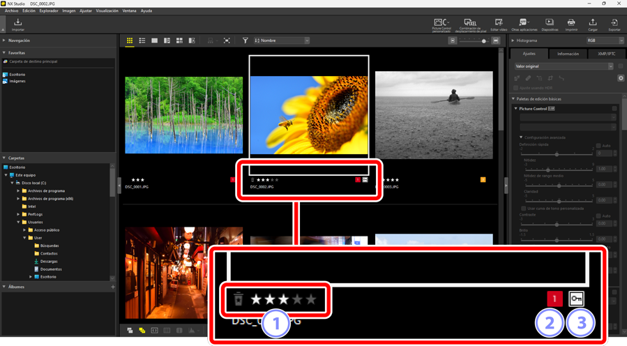Switch to the Información tab
627x346 pixels.
pyautogui.click(x=568, y=54)
